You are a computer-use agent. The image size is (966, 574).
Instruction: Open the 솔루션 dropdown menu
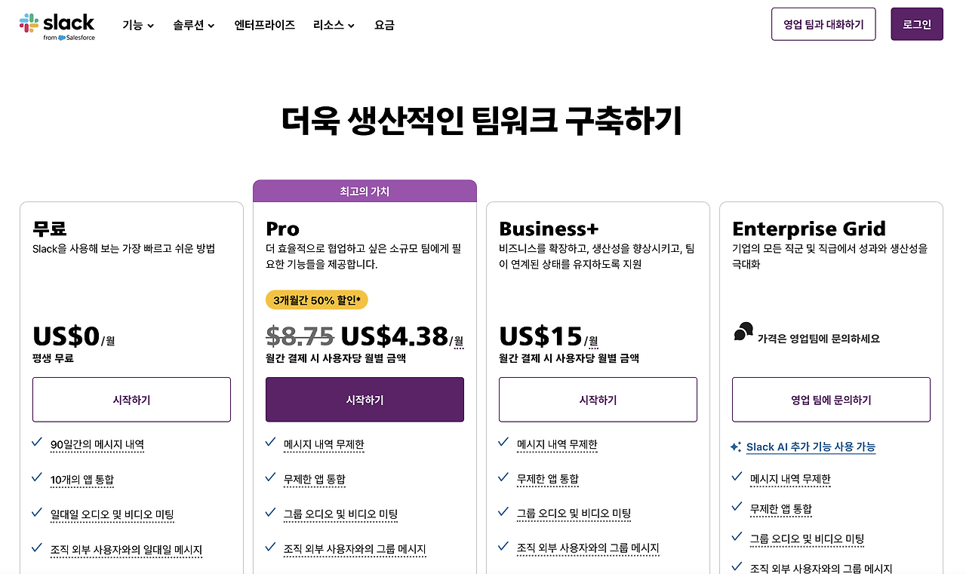(x=192, y=25)
